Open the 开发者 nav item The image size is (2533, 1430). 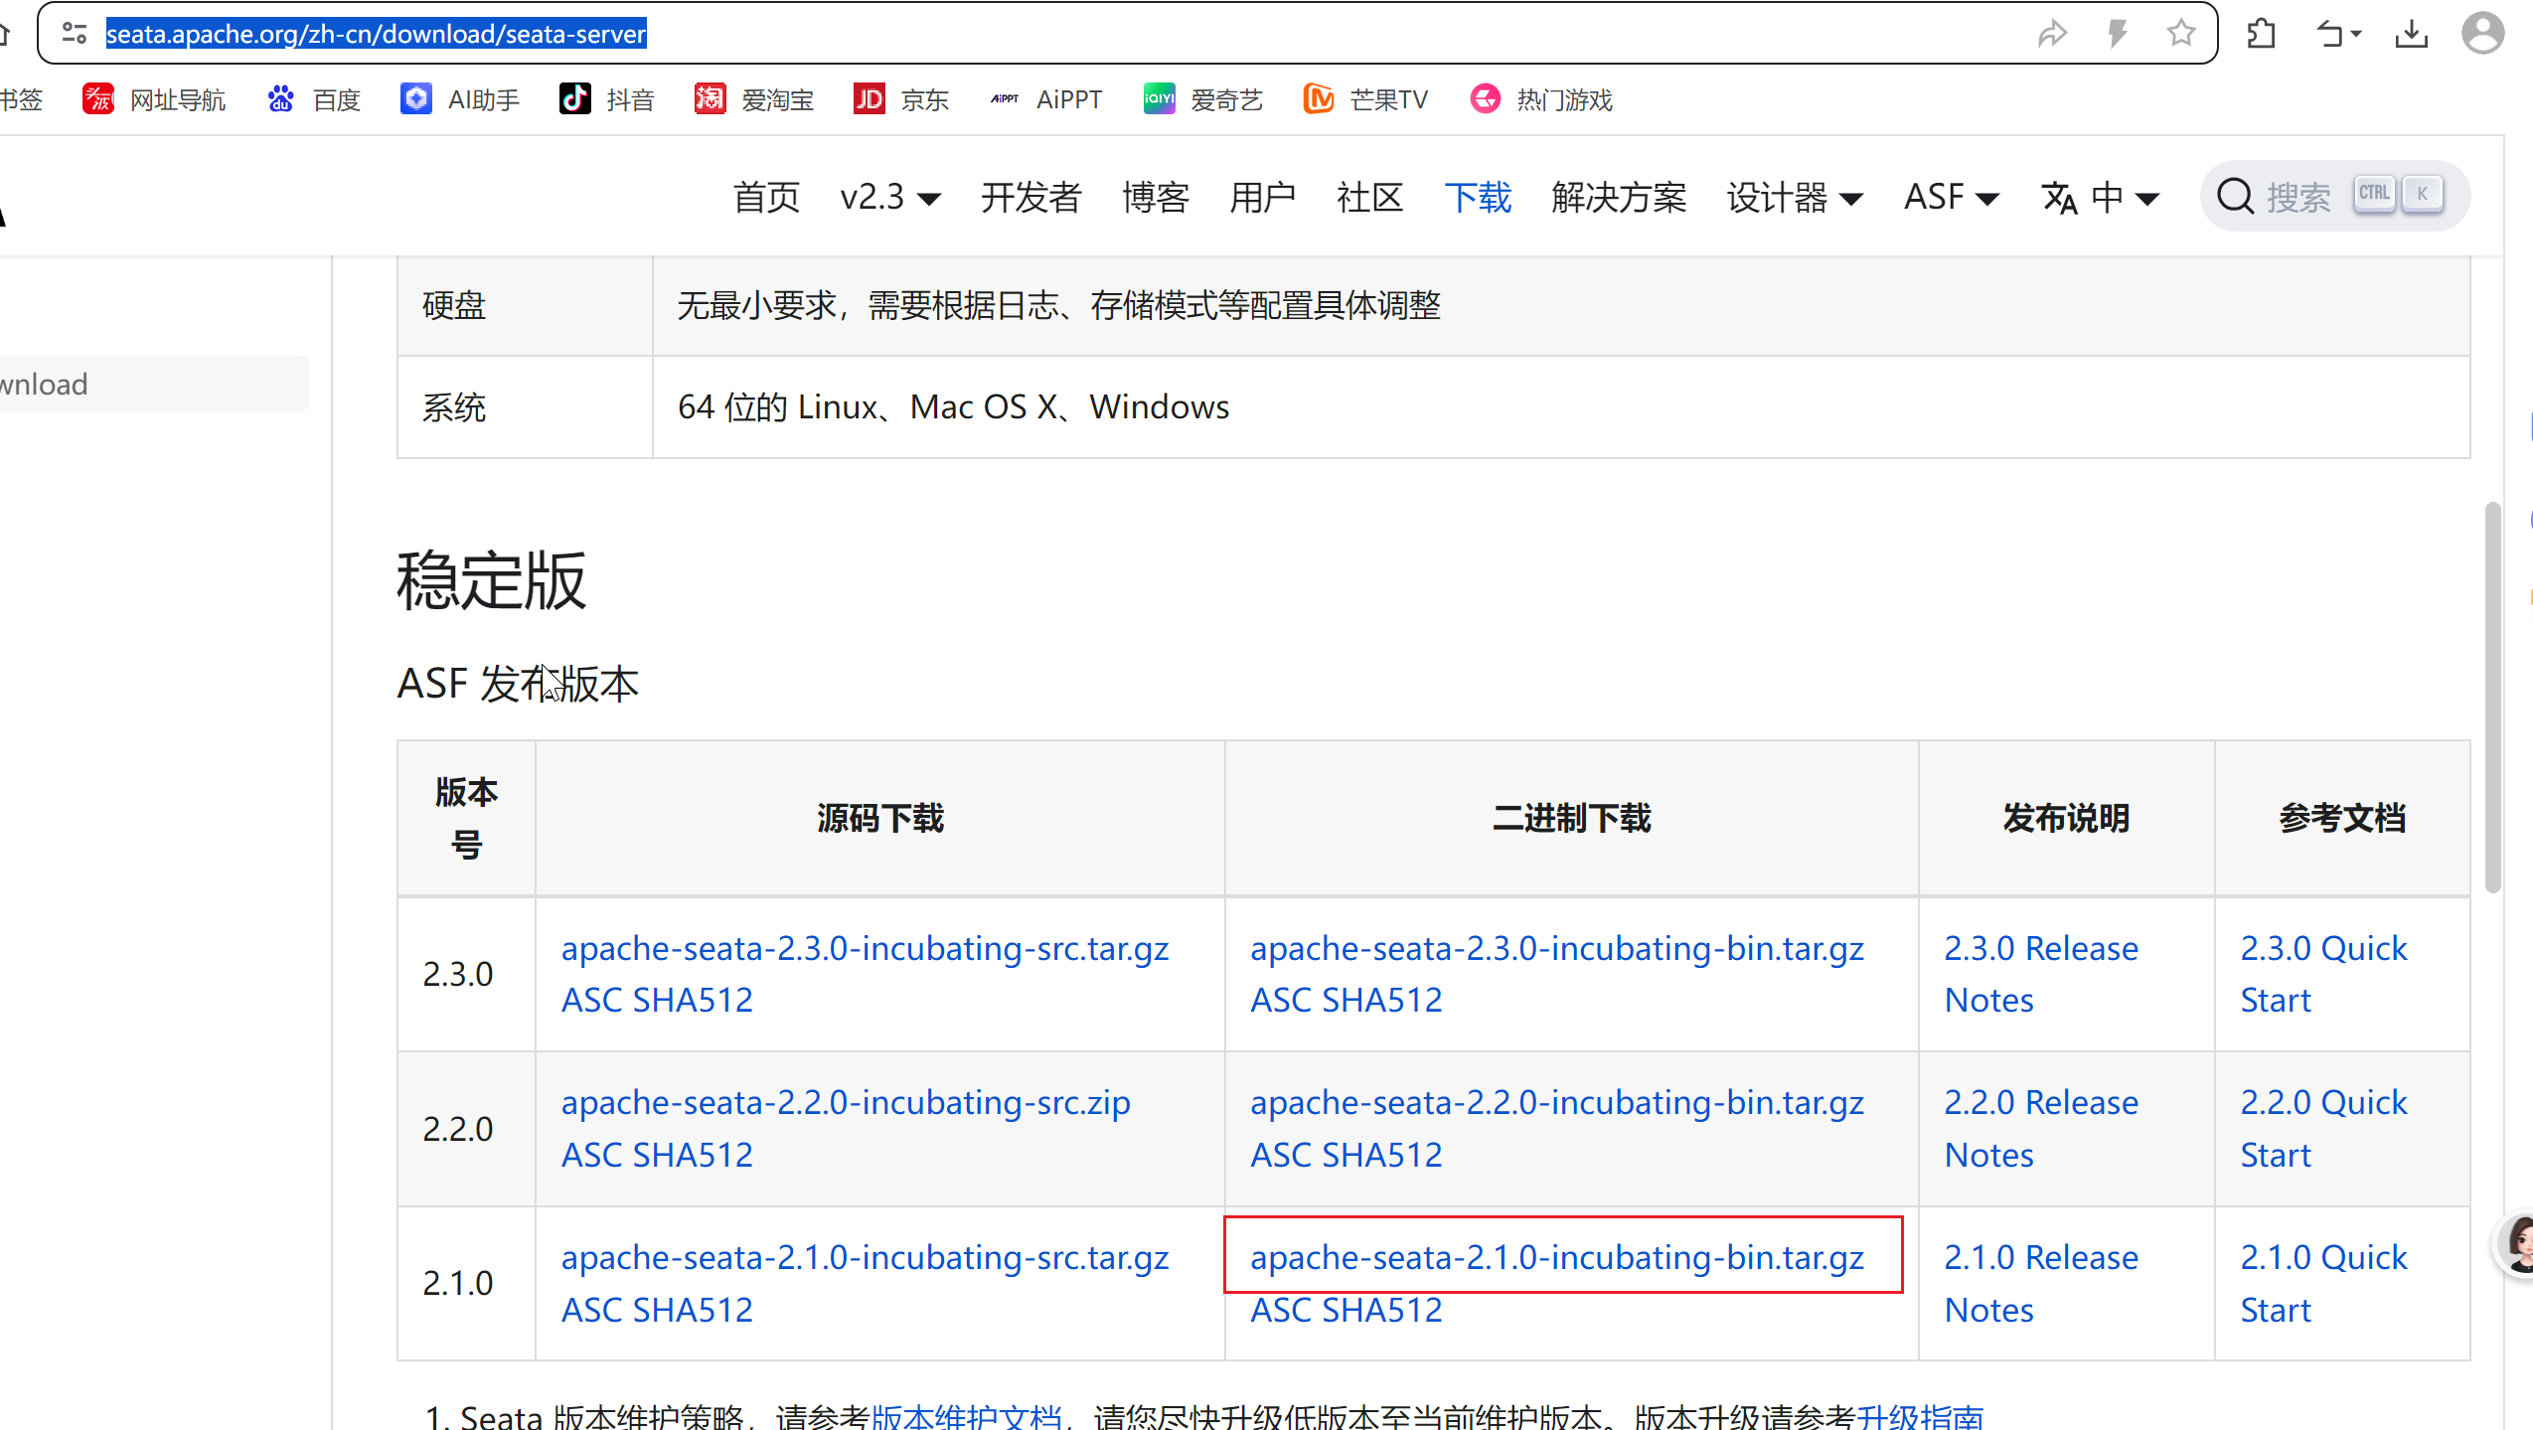pyautogui.click(x=1030, y=197)
